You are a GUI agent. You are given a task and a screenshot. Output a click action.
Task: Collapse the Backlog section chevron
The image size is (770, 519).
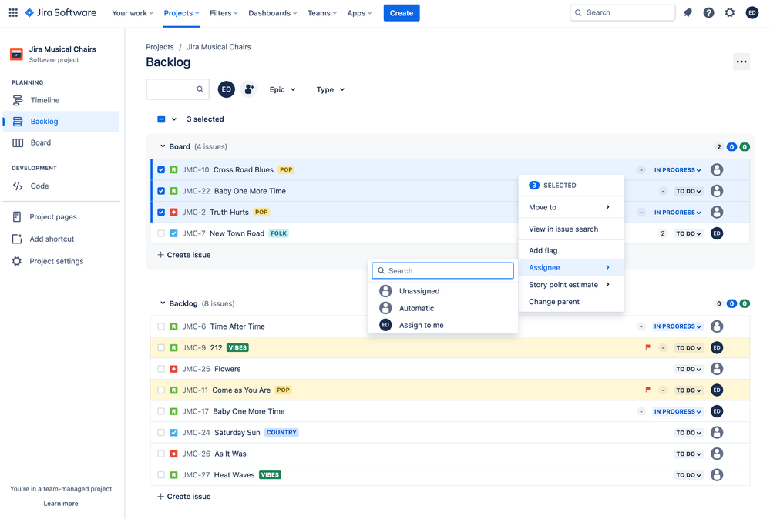tap(163, 303)
